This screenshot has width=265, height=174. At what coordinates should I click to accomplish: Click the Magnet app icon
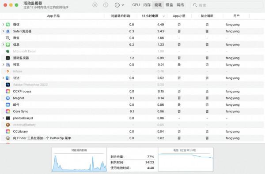tap(8, 98)
